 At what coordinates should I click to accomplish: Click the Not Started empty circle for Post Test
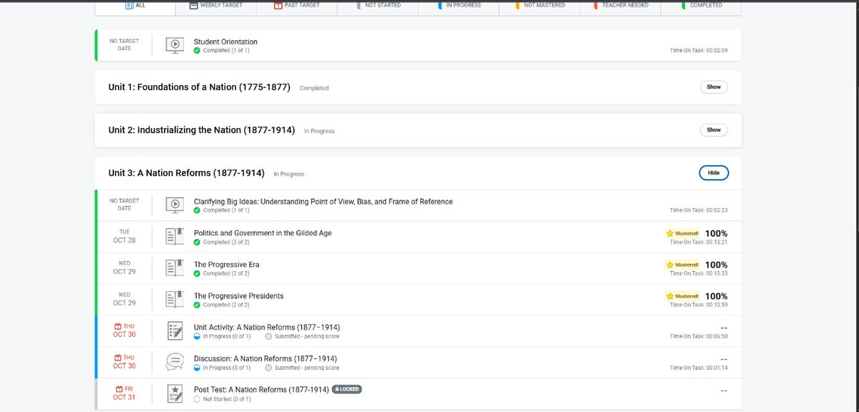(x=198, y=399)
